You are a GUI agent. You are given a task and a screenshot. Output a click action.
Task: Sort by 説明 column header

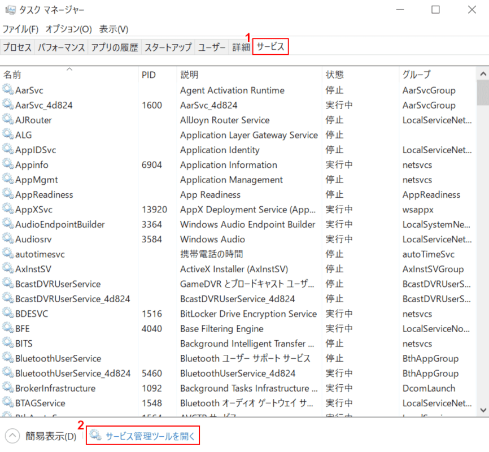click(x=249, y=75)
